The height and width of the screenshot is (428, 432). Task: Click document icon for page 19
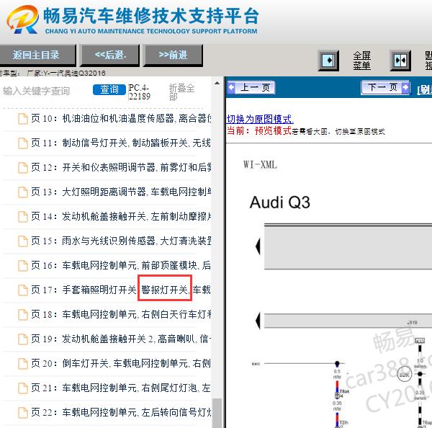[x=23, y=339]
